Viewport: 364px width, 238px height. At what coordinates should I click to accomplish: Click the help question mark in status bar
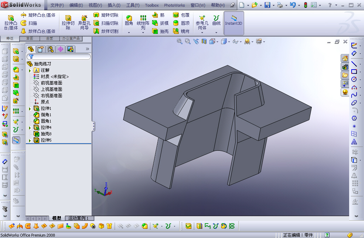point(327,235)
